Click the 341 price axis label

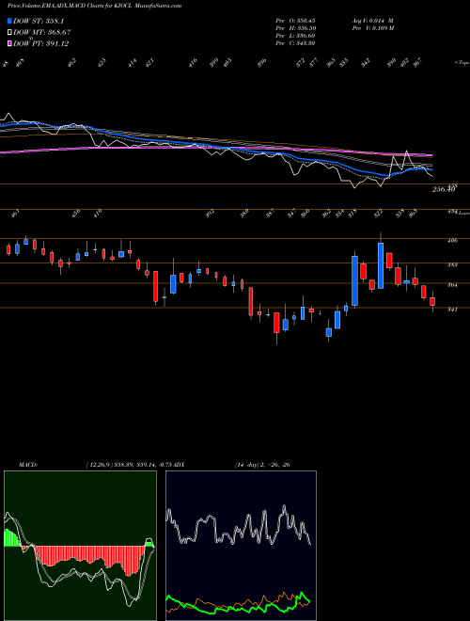(x=452, y=310)
